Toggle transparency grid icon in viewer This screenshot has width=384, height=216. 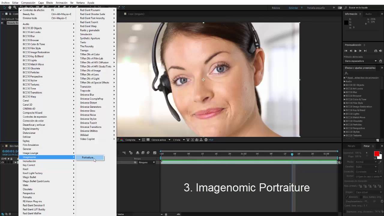(148, 140)
